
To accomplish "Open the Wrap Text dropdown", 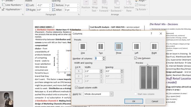I will [x=95, y=6].
